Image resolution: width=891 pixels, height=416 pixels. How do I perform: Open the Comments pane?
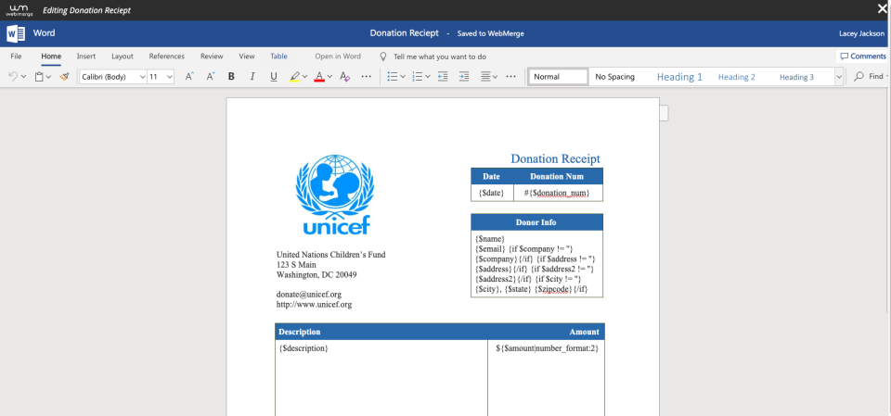tap(862, 57)
